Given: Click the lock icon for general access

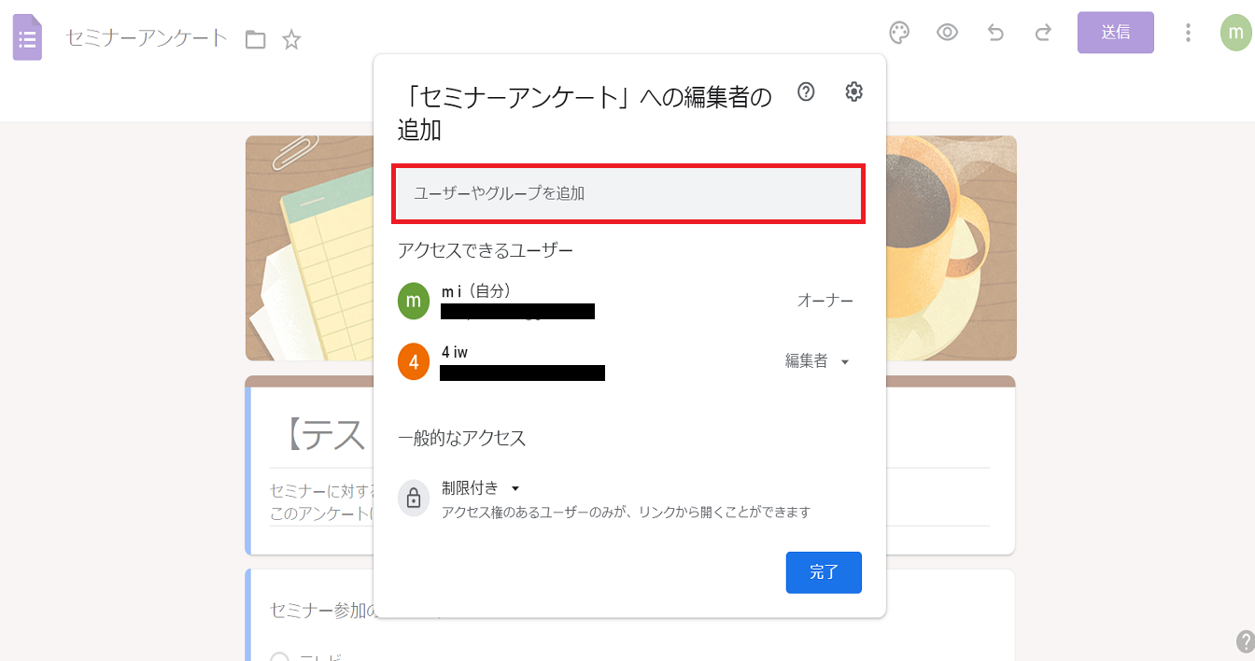Looking at the screenshot, I should pyautogui.click(x=414, y=499).
